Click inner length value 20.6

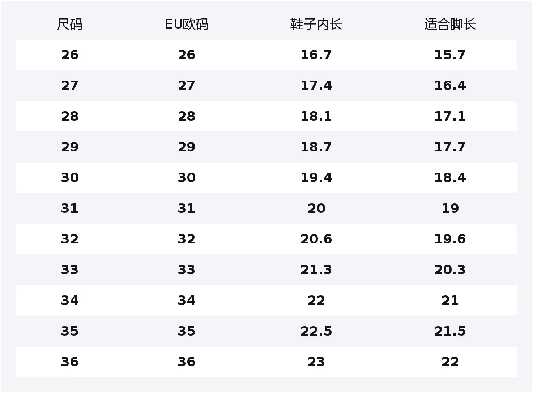316,239
